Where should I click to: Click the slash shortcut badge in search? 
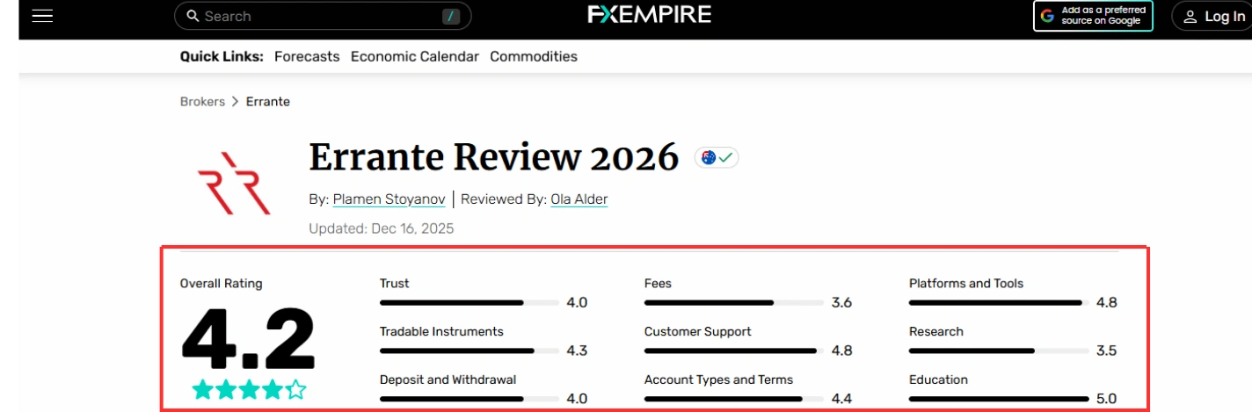coord(452,17)
